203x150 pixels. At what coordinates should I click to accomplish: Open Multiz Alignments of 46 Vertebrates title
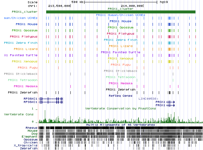tap(120, 125)
